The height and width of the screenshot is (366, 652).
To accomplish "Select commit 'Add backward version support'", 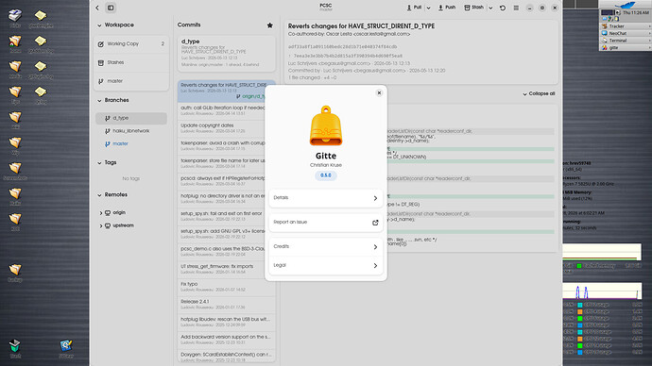I will (227, 340).
